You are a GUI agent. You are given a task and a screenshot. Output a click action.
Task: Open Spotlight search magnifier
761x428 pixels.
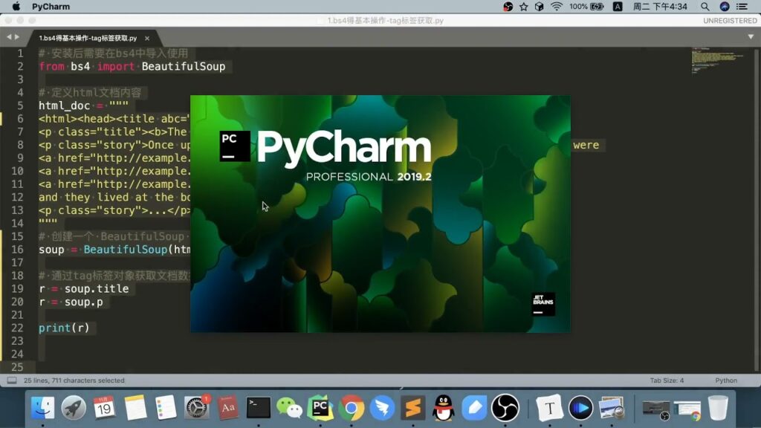(705, 6)
